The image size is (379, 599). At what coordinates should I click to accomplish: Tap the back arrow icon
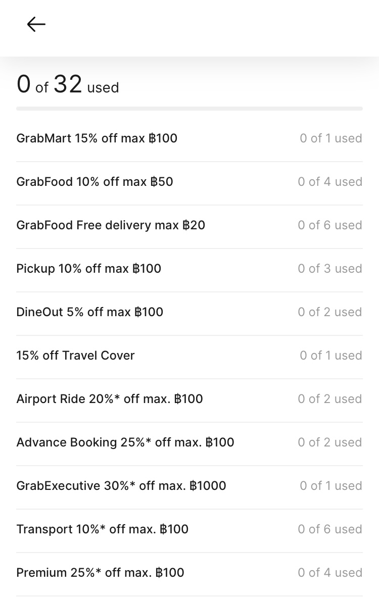coord(36,24)
